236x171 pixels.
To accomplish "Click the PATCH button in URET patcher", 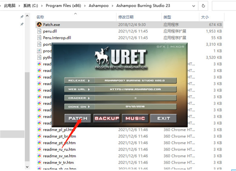I will click(77, 118).
